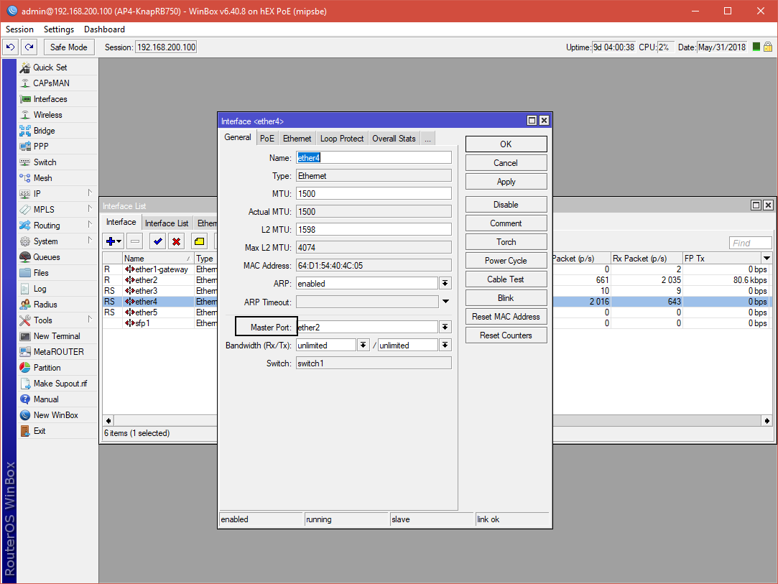Switch to Loop Protect tab

pyautogui.click(x=342, y=139)
